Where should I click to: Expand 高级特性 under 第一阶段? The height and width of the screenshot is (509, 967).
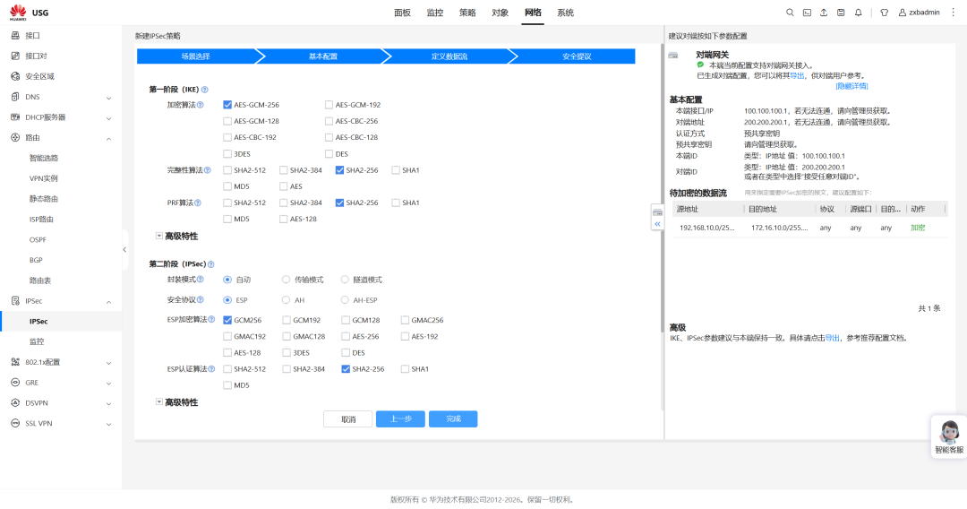159,236
